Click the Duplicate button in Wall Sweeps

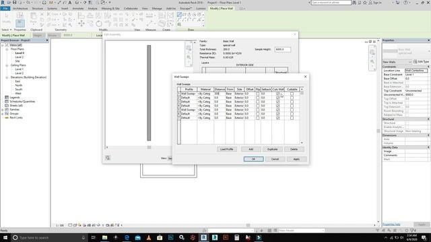[272, 149]
